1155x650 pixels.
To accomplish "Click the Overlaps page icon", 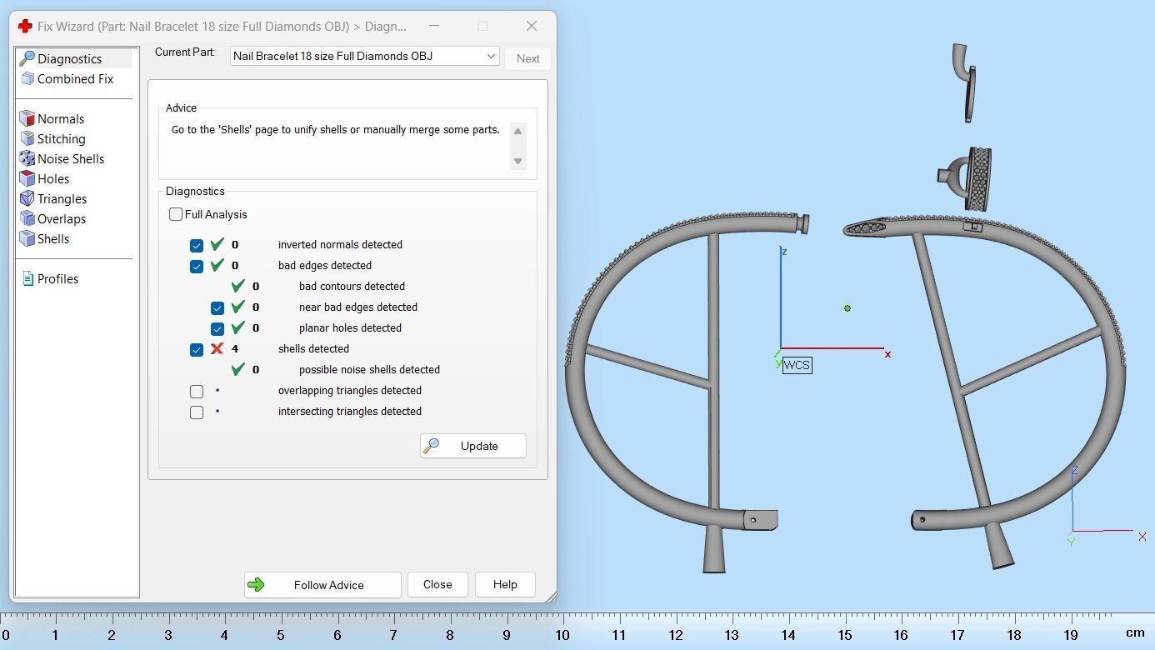I will (27, 218).
